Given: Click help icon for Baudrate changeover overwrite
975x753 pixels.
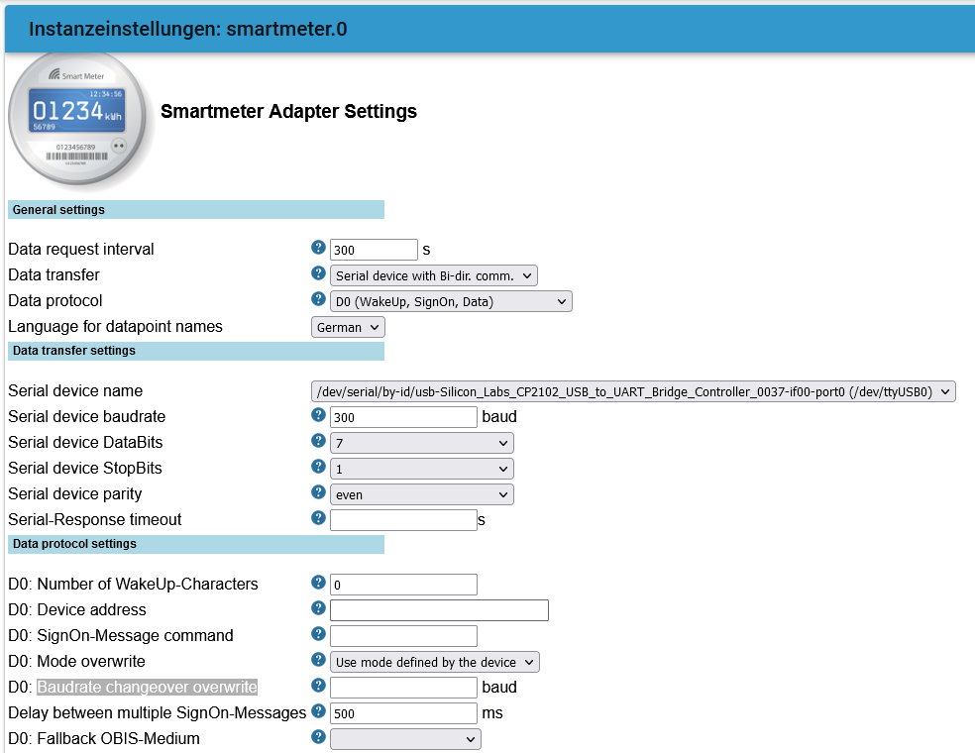Looking at the screenshot, I should (318, 686).
